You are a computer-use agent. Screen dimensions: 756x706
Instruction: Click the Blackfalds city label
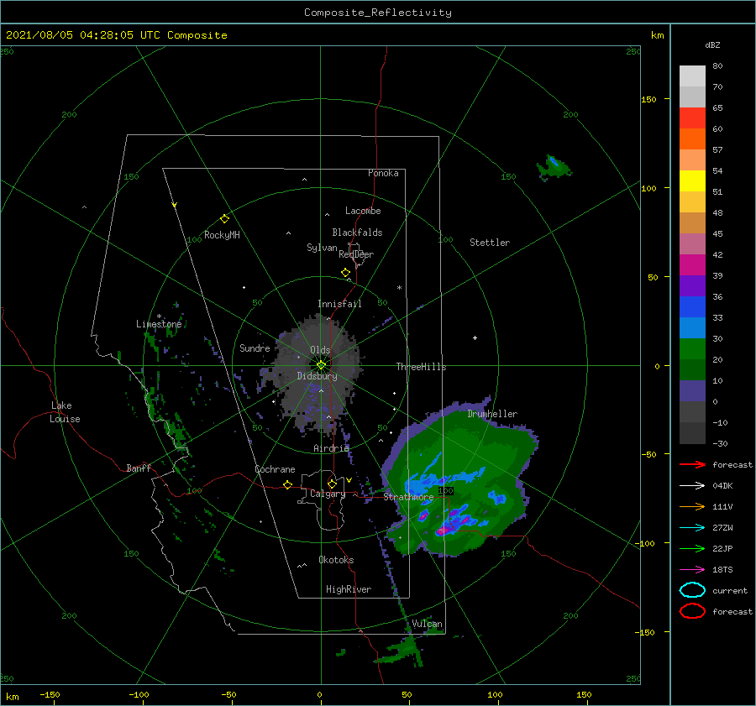click(x=357, y=233)
